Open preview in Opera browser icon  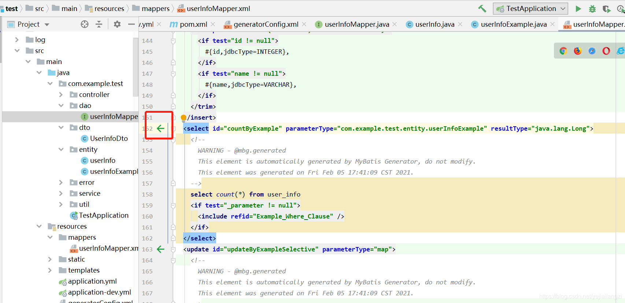[606, 51]
